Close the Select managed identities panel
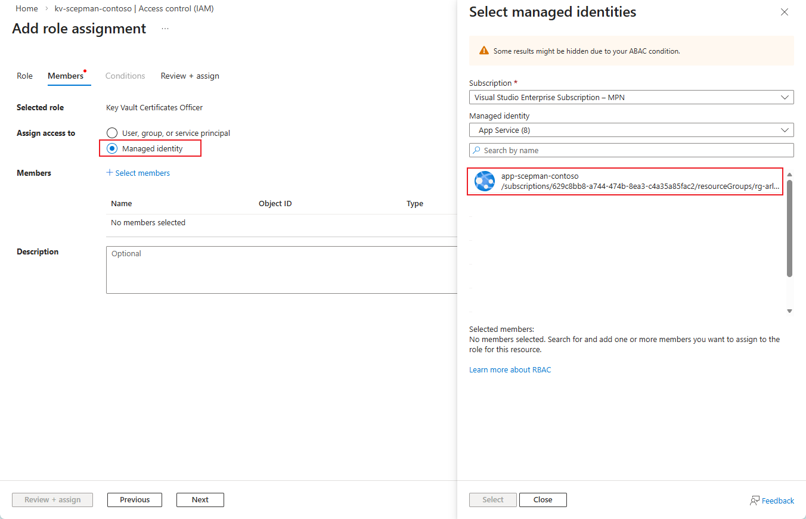Screen dimensions: 806x519 point(785,12)
